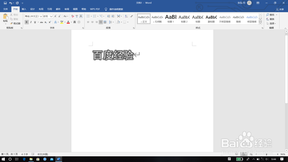Image resolution: width=288 pixels, height=162 pixels.
Task: Open font dialog launcher
Action: (x=83, y=28)
